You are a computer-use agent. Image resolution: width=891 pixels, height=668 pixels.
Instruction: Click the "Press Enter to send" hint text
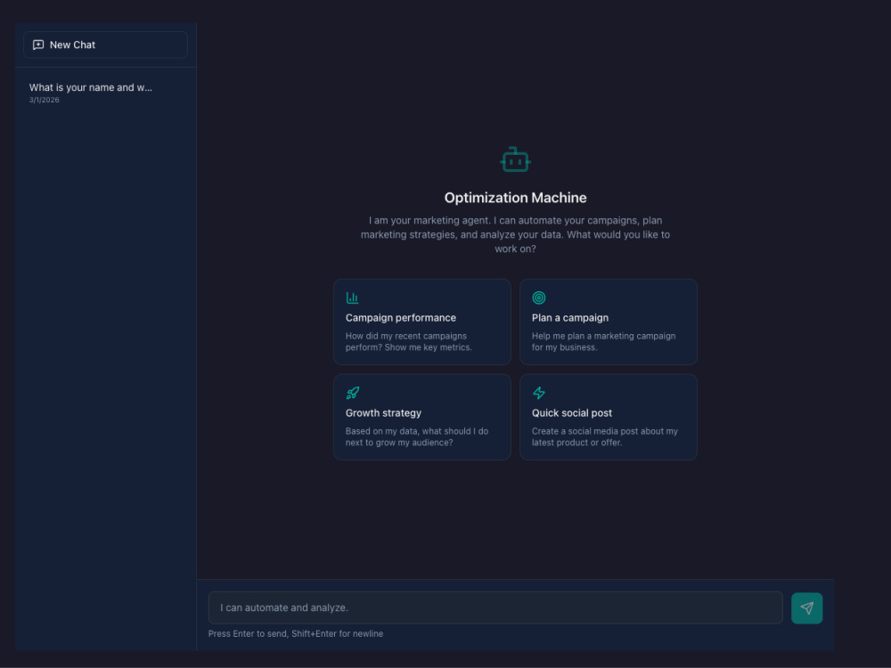(296, 634)
